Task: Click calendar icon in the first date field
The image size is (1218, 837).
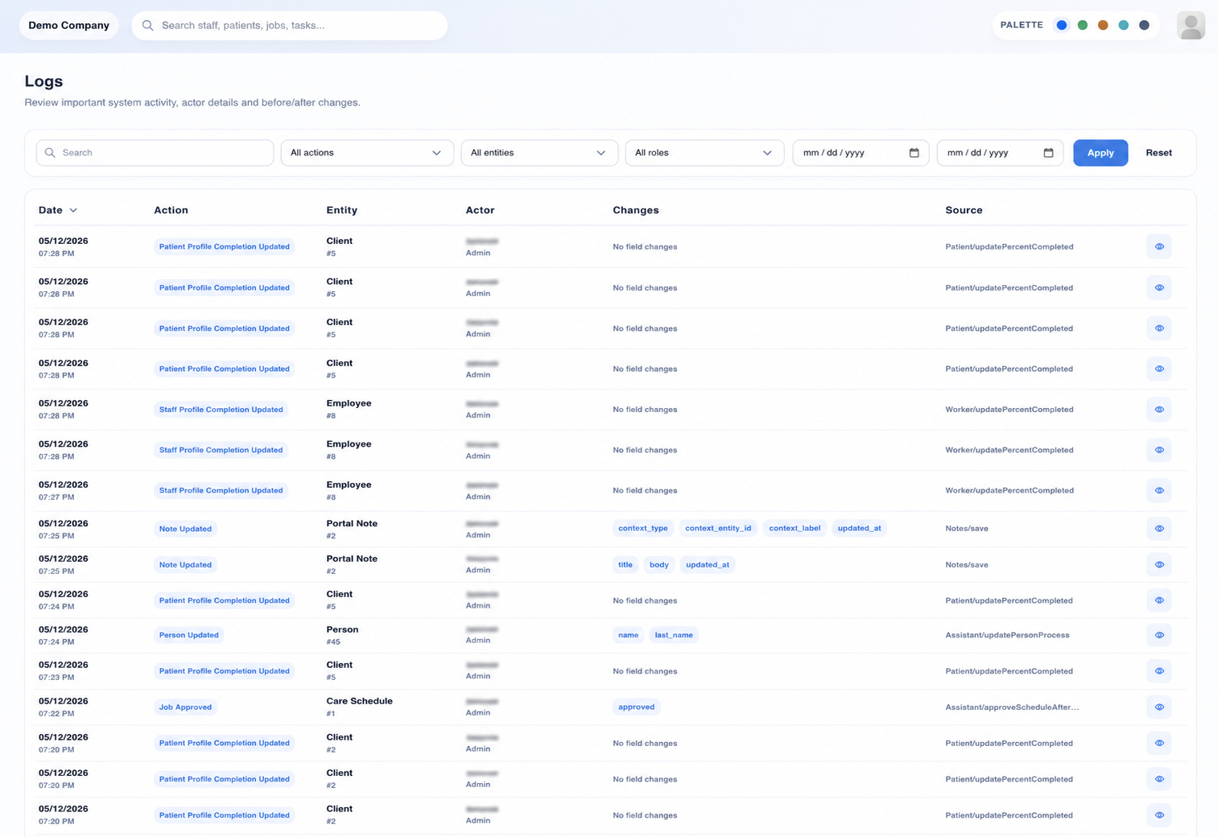Action: click(x=914, y=153)
